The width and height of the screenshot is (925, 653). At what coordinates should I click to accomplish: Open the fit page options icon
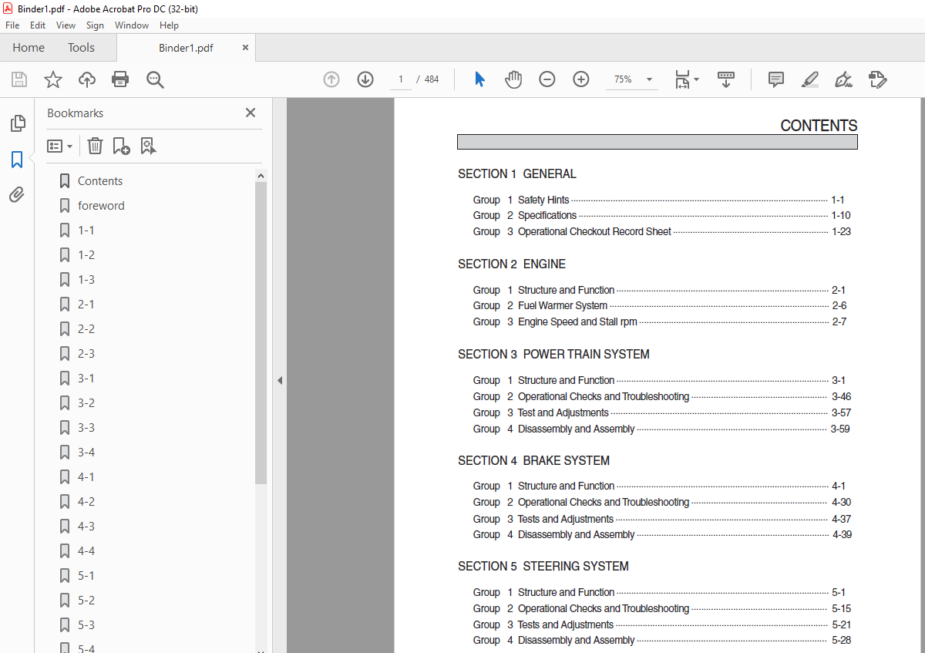click(686, 79)
